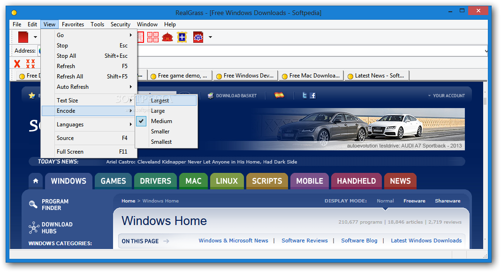This screenshot has width=501, height=272.
Task: Open the Tools menu
Action: 97,24
